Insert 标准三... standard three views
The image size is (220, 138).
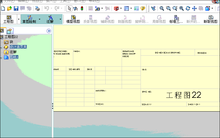click(x=176, y=19)
